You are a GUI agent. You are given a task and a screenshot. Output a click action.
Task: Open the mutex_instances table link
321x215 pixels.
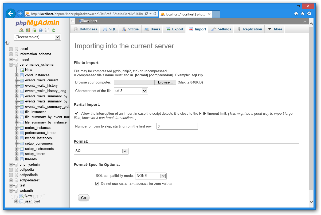[x=38, y=128]
